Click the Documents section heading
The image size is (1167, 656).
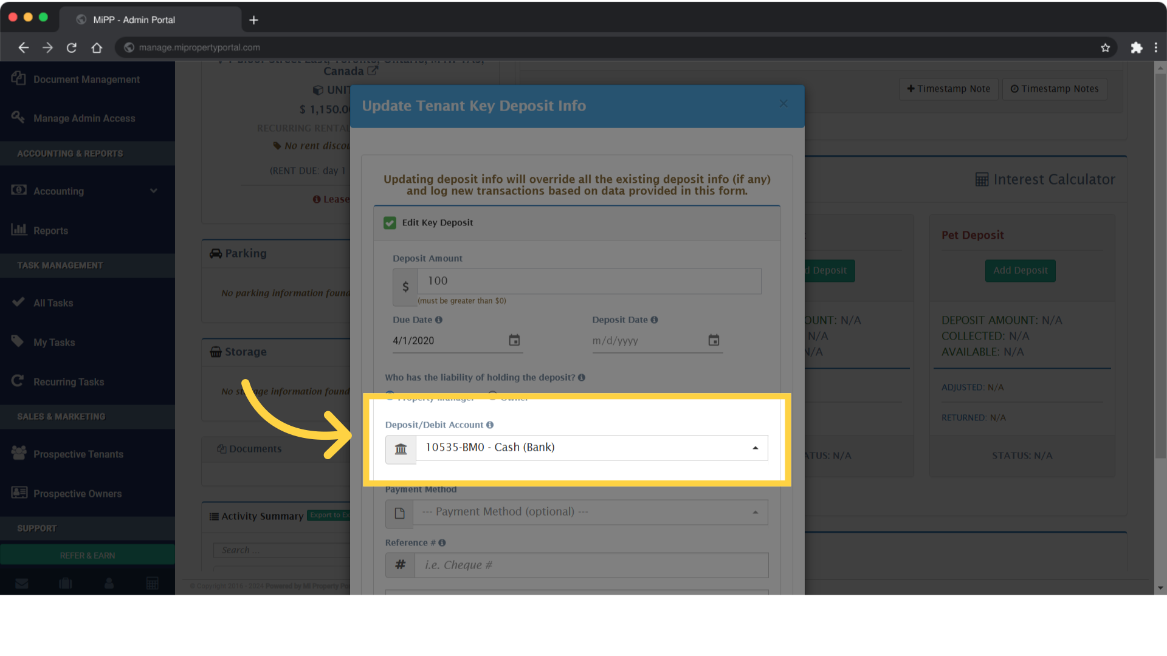[249, 449]
